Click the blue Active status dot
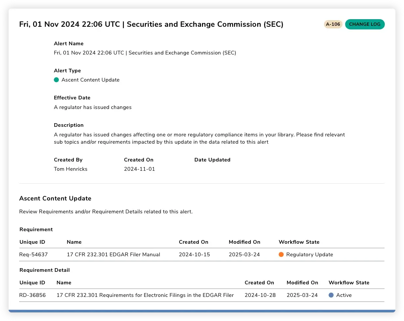The width and height of the screenshot is (404, 321). [x=331, y=295]
